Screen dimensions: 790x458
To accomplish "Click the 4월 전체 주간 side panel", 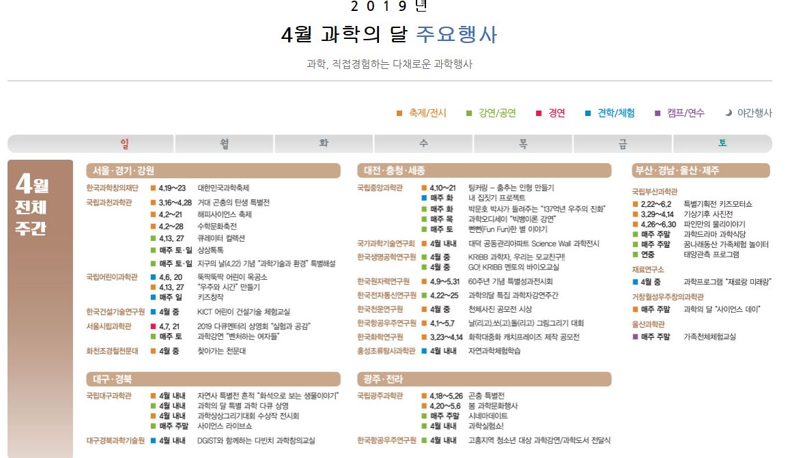I will pos(40,307).
